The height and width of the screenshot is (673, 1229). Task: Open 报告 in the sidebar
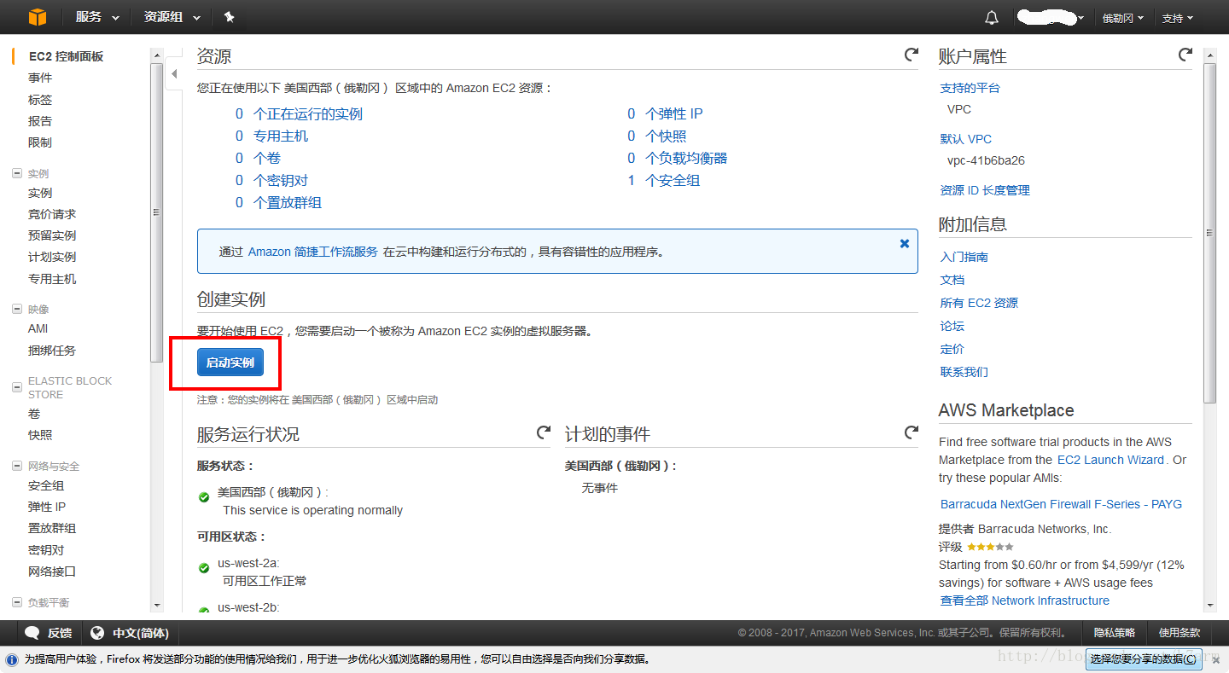coord(40,121)
